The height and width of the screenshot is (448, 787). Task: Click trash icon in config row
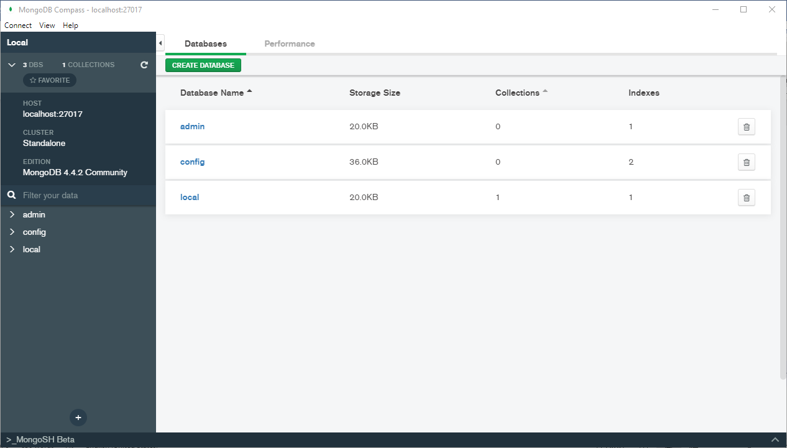point(746,162)
